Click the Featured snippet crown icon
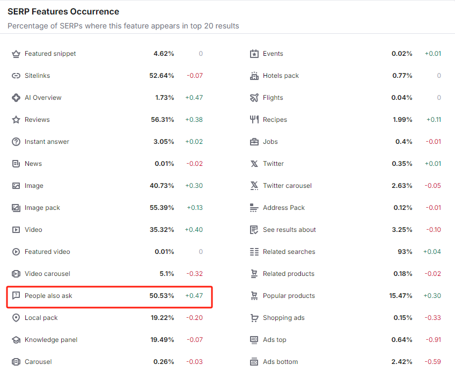 [16, 54]
